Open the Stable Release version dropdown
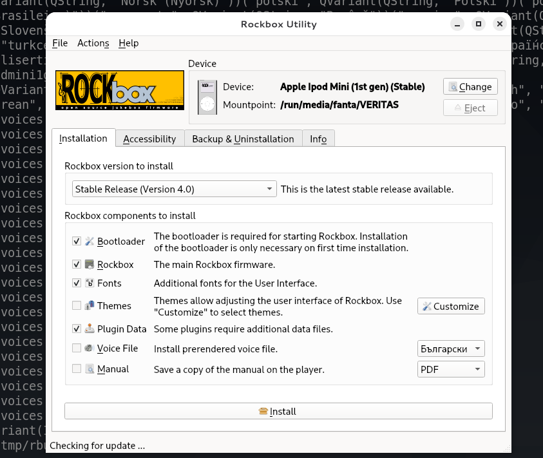 (174, 189)
